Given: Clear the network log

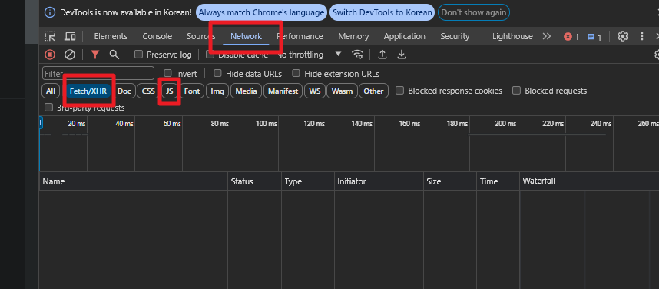Looking at the screenshot, I should coord(70,55).
